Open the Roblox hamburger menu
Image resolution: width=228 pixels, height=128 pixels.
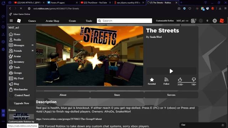click(x=11, y=21)
